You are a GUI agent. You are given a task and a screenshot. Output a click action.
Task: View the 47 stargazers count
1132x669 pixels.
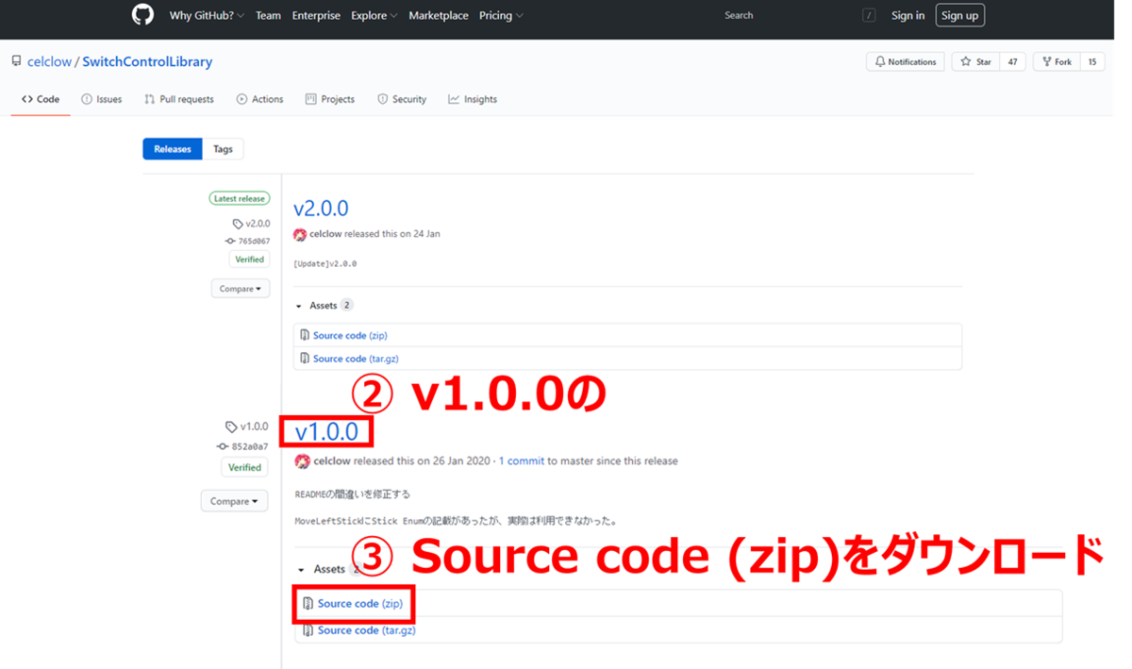point(1012,61)
